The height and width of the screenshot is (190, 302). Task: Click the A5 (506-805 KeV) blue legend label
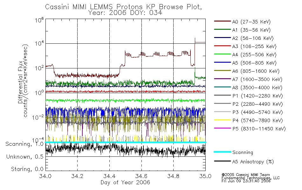pyautogui.click(x=254, y=63)
